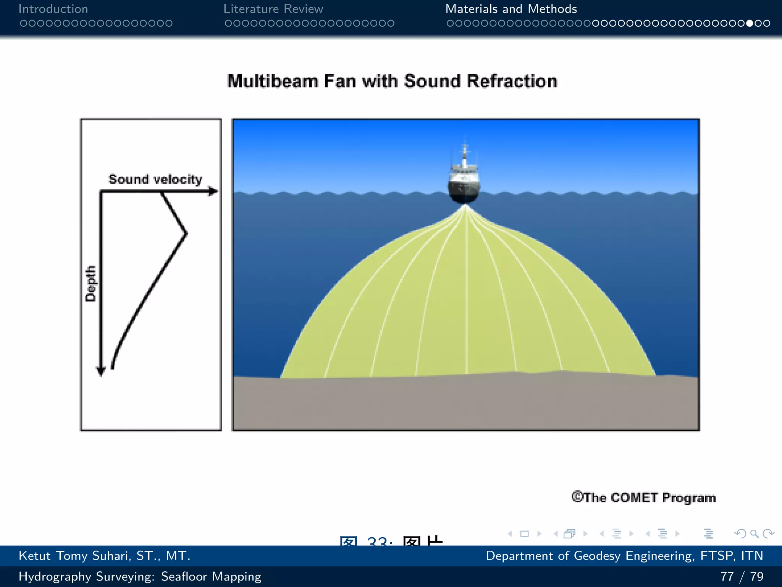
Task: Click the subsection navigation lines icon
Action: [x=617, y=534]
